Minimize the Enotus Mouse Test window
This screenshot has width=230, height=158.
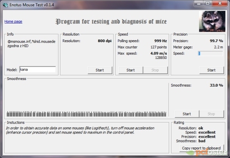coord(199,4)
